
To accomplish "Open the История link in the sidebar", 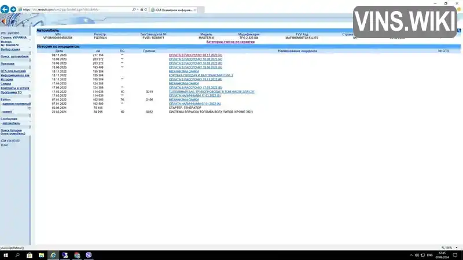I will [x=6, y=79].
